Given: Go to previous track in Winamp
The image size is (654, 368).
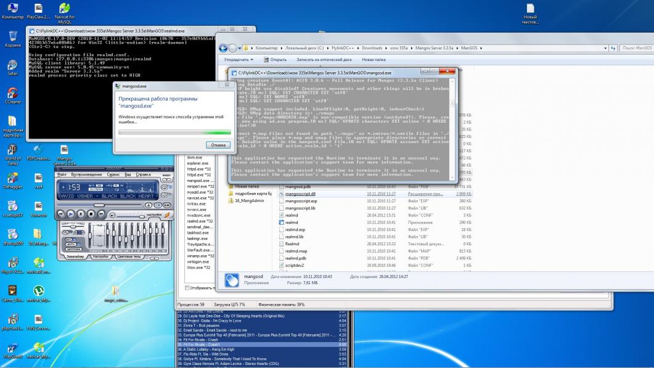Looking at the screenshot, I should click(60, 214).
